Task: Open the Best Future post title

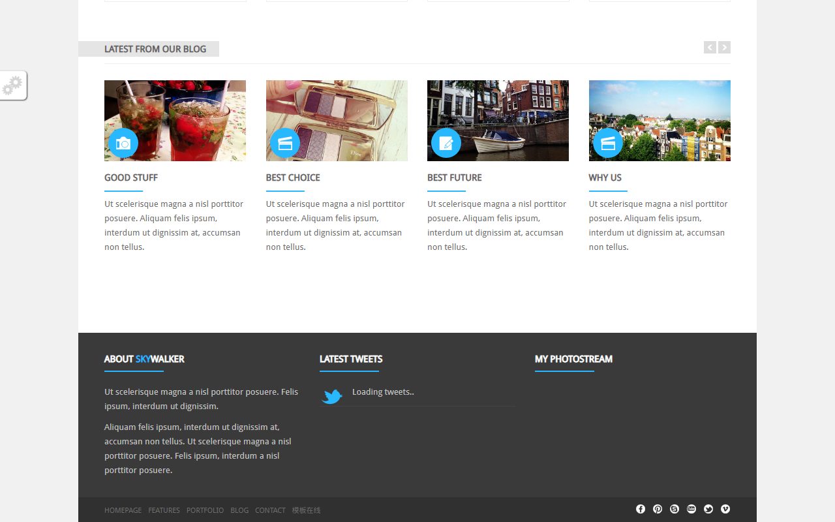Action: [x=455, y=177]
